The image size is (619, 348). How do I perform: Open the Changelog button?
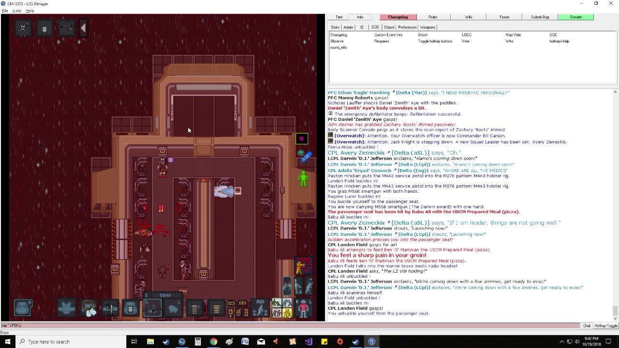398,17
